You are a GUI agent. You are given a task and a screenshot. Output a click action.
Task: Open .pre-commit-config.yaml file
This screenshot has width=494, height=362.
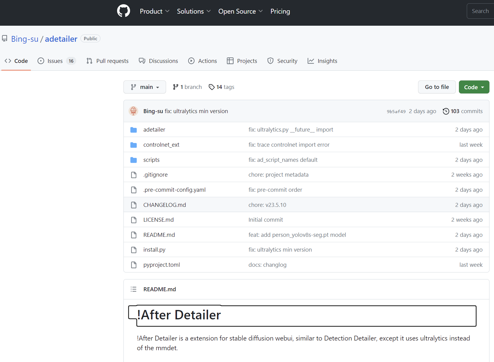[x=175, y=190]
